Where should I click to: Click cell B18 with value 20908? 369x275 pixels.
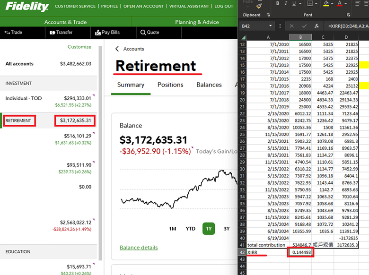301,86
